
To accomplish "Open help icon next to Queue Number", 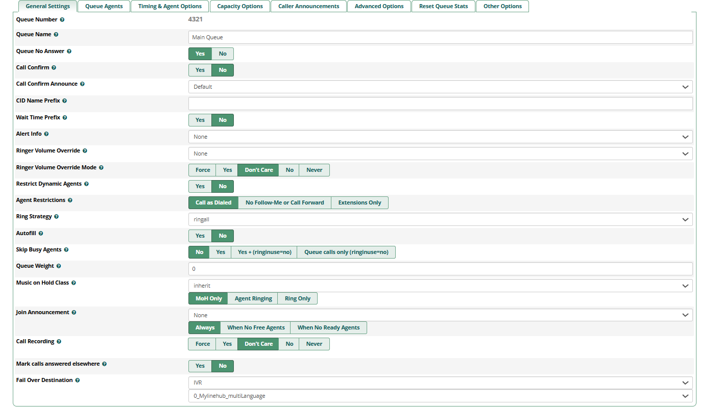I will coord(62,20).
